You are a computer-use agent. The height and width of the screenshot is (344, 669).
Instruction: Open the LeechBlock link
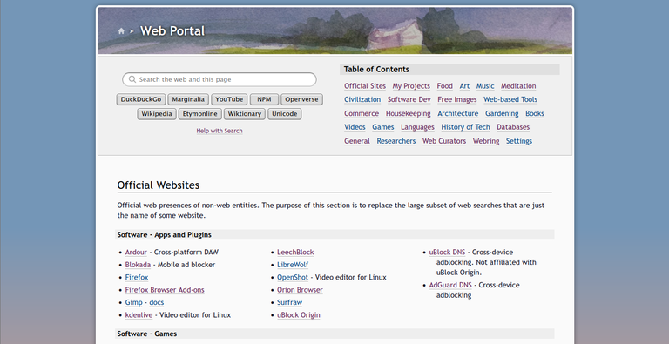coord(295,253)
